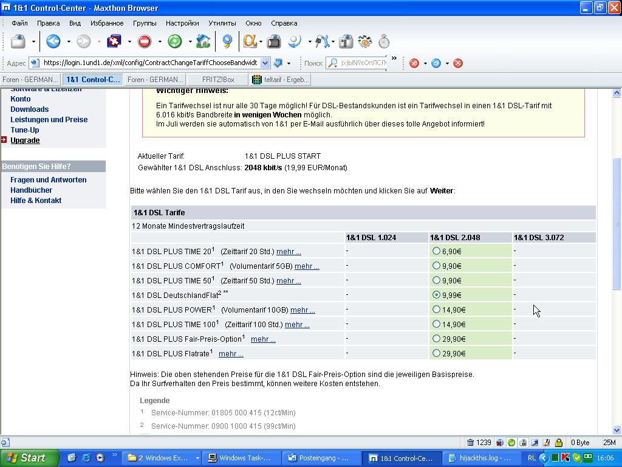Click the red Stop loading button
This screenshot has width=622, height=467.
coord(145,41)
